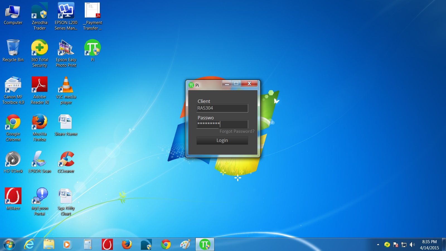Open Firefox from the taskbar
This screenshot has height=251, width=446.
pos(127,245)
